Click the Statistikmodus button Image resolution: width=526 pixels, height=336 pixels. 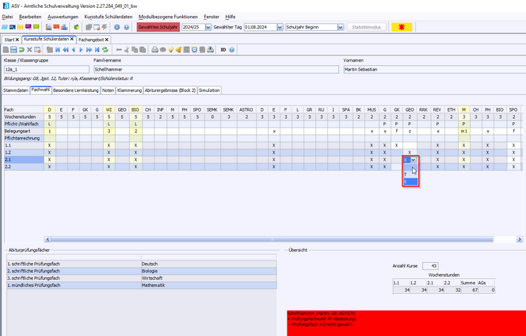tap(365, 27)
